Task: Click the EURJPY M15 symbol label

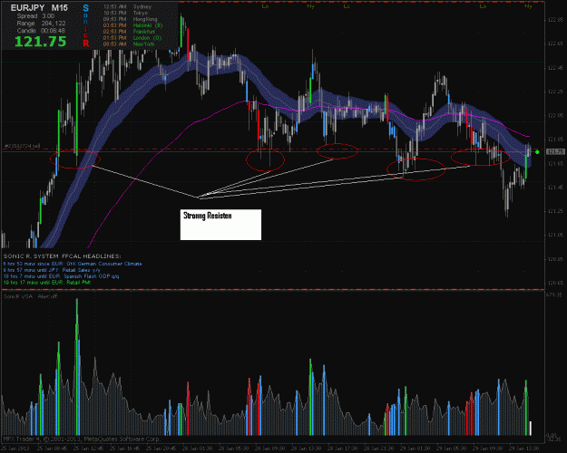Action: [x=39, y=7]
